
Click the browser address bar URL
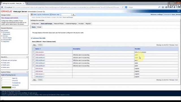point(63,7)
